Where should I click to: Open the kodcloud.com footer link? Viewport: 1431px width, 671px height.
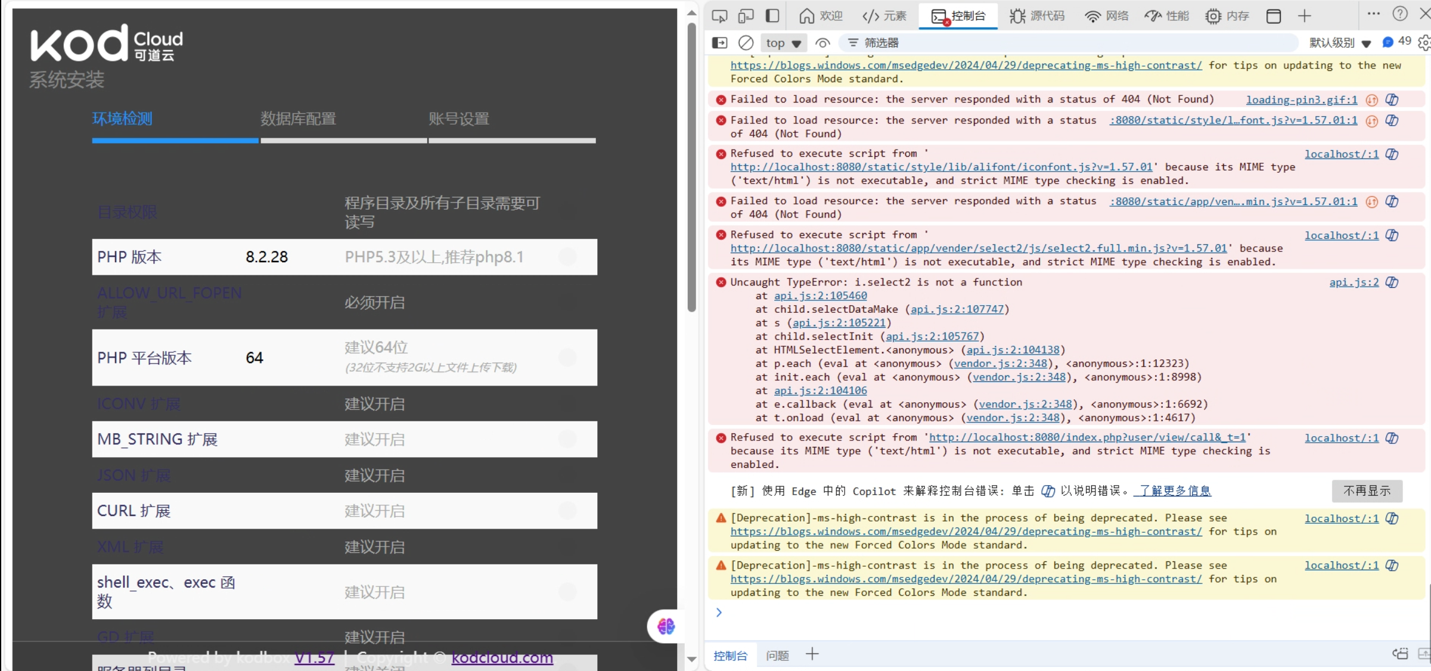(x=502, y=657)
